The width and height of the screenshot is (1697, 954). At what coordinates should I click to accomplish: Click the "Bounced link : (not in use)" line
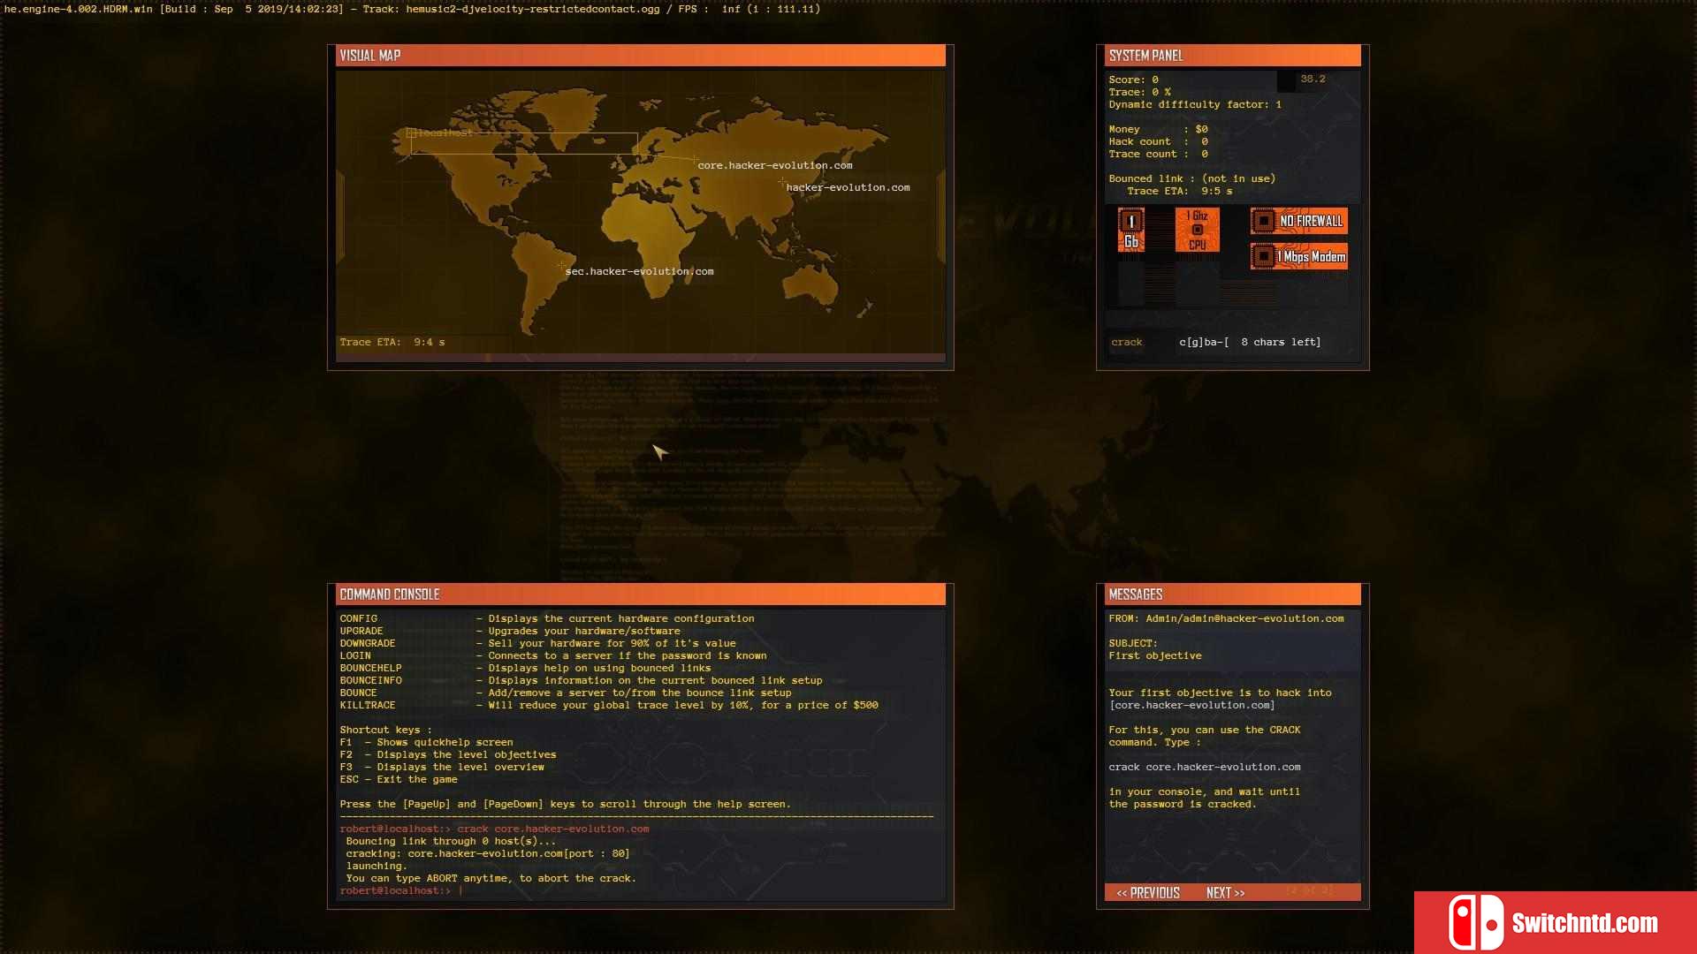[1191, 178]
